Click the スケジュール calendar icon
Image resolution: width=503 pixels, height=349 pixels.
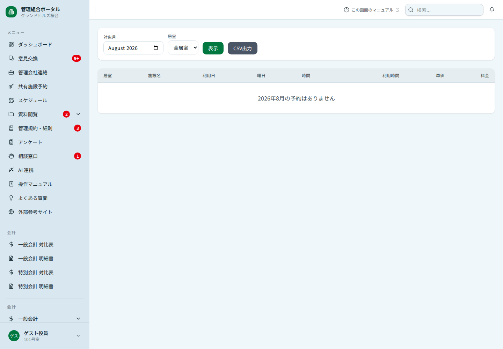click(x=11, y=100)
